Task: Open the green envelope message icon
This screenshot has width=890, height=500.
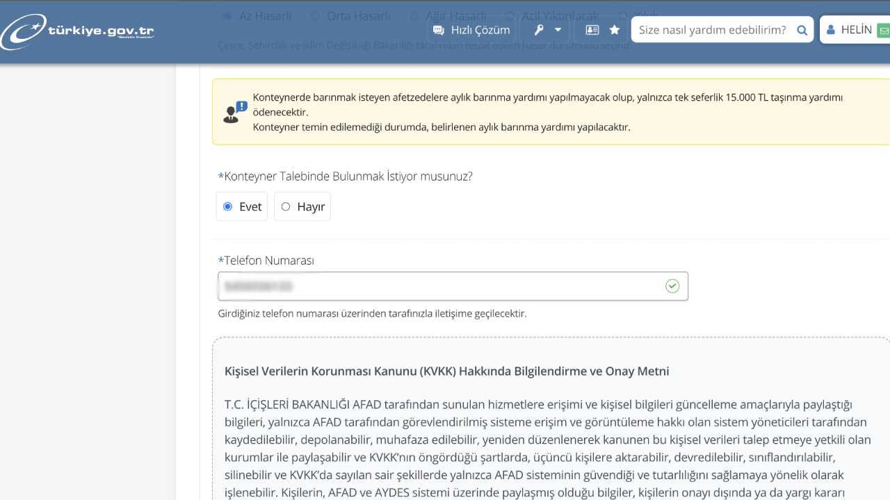Action: [x=884, y=30]
